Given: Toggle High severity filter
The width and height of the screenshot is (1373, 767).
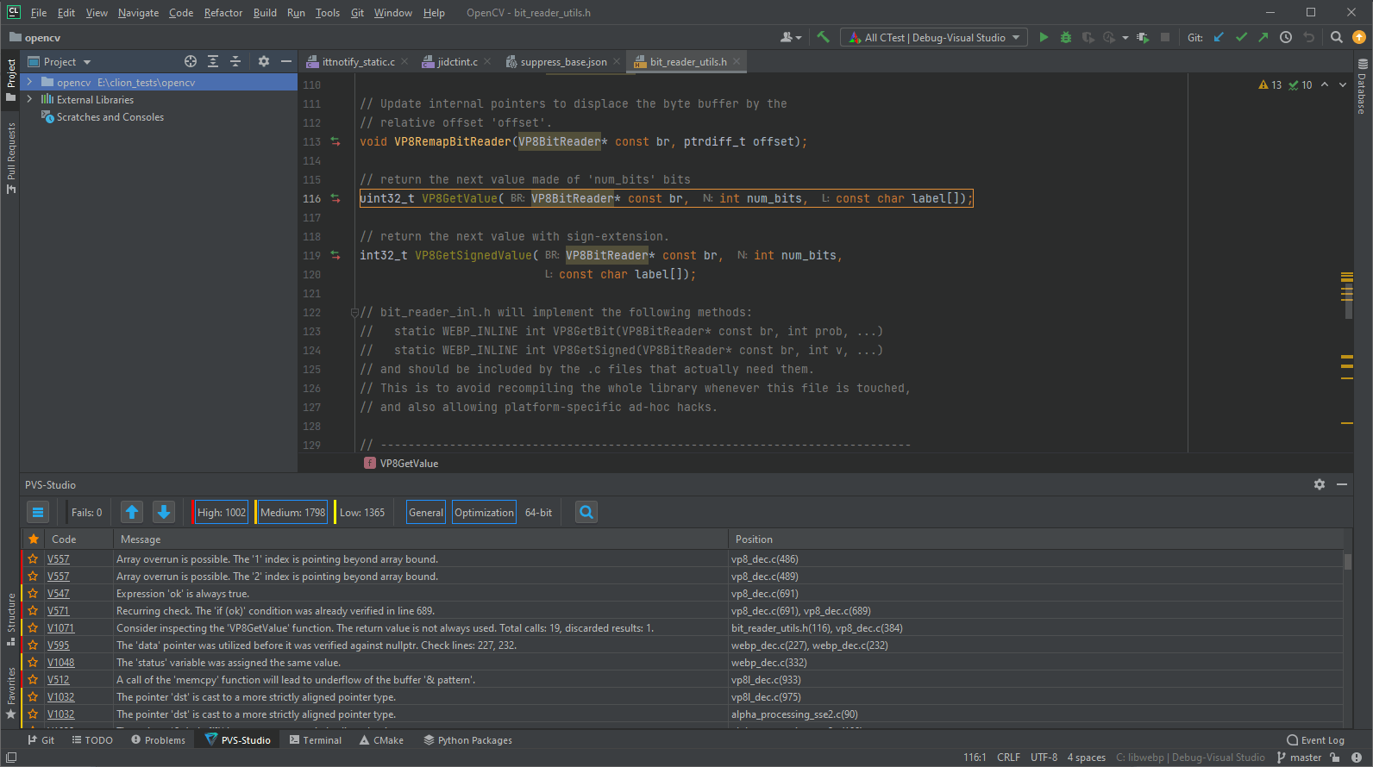Looking at the screenshot, I should (221, 512).
